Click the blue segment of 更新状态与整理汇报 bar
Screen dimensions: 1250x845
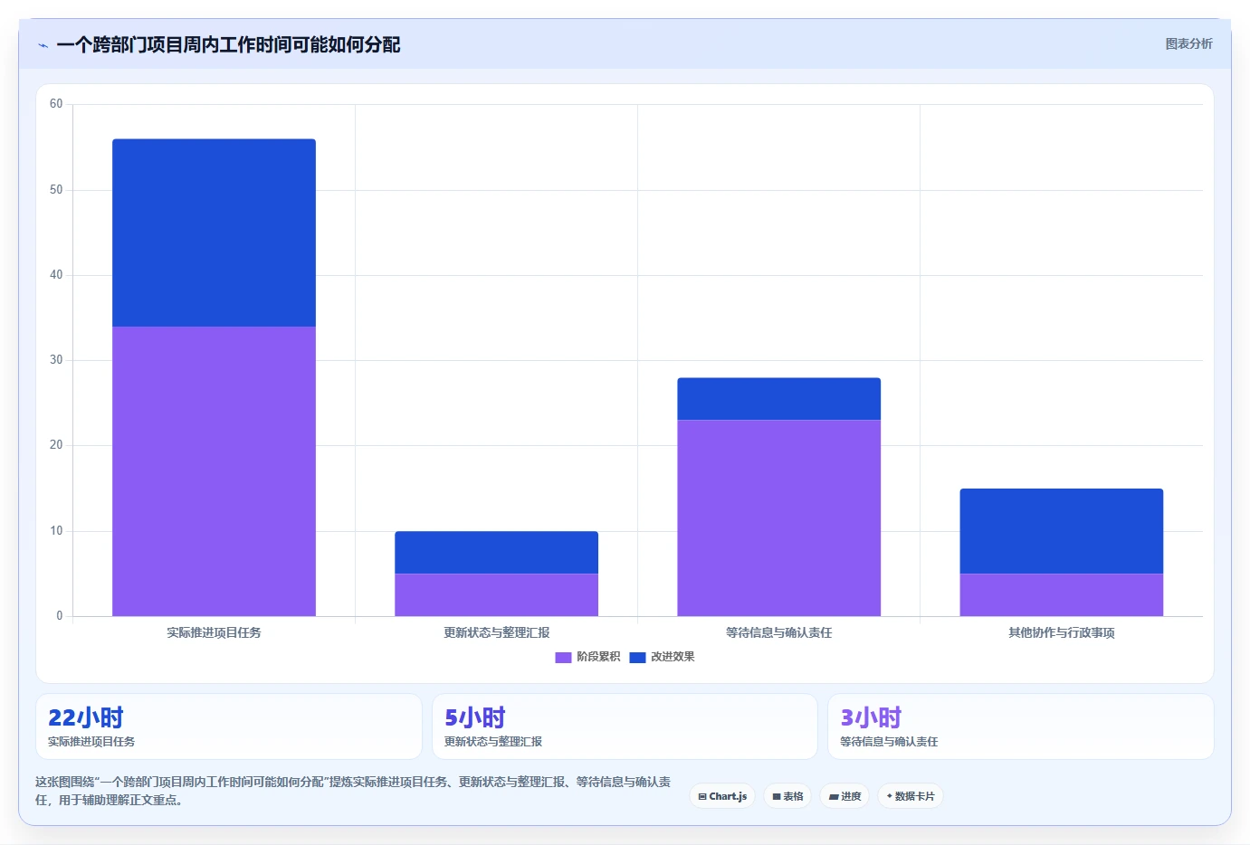[496, 553]
